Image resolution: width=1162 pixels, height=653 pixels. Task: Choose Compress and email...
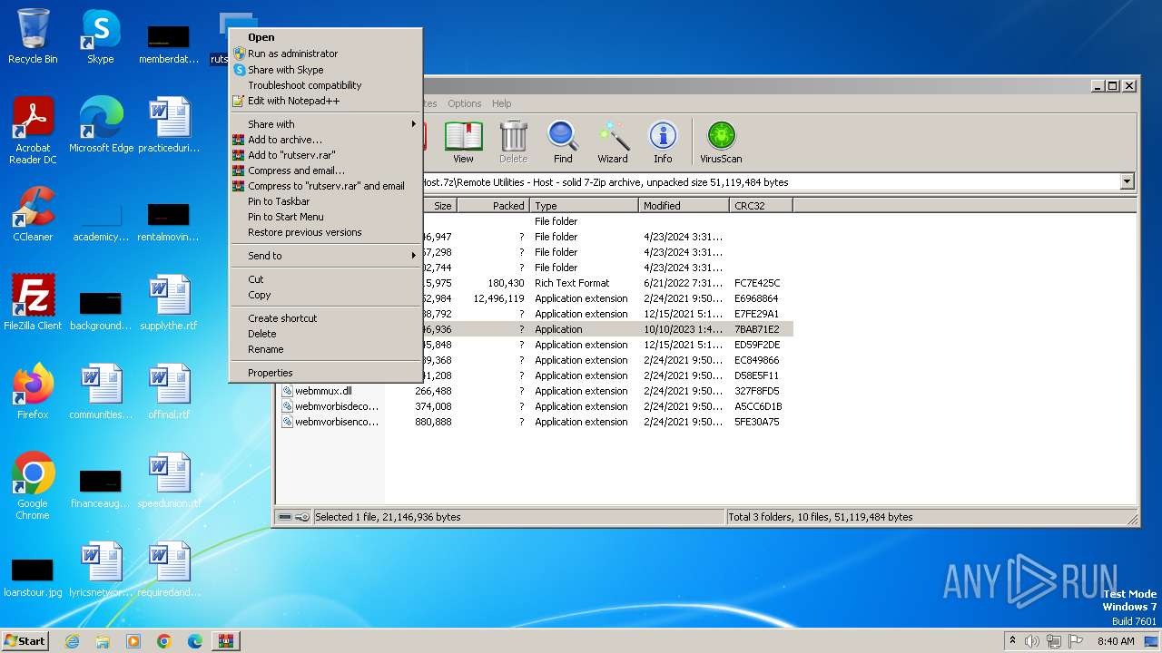pos(326,171)
